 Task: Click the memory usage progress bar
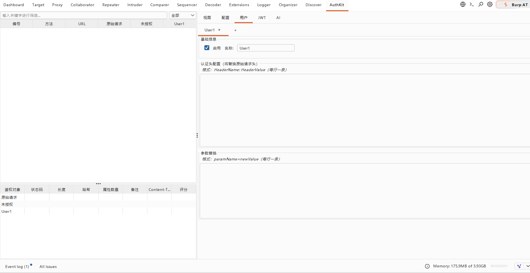(499, 266)
